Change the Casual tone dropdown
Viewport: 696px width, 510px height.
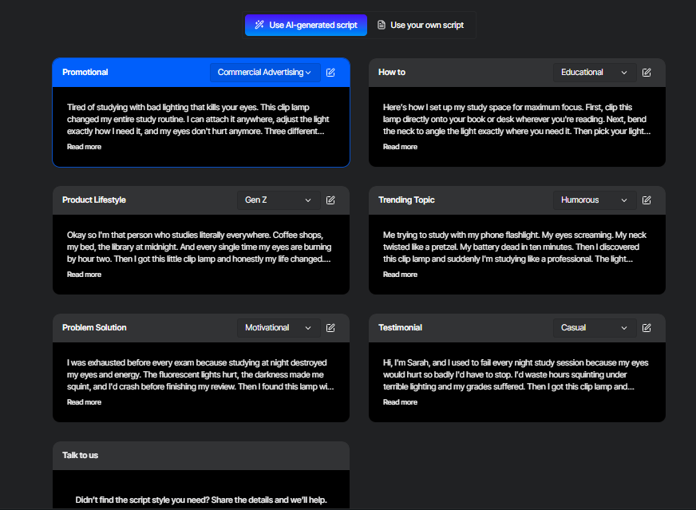click(594, 328)
